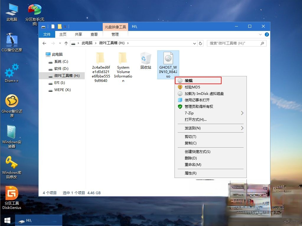Click the search magnifier icon

click(x=262, y=43)
